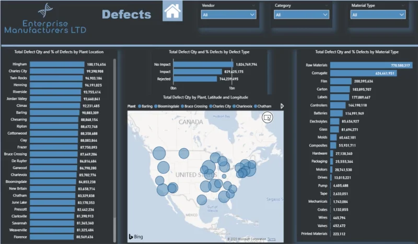Click the Packaging label

[319, 161]
